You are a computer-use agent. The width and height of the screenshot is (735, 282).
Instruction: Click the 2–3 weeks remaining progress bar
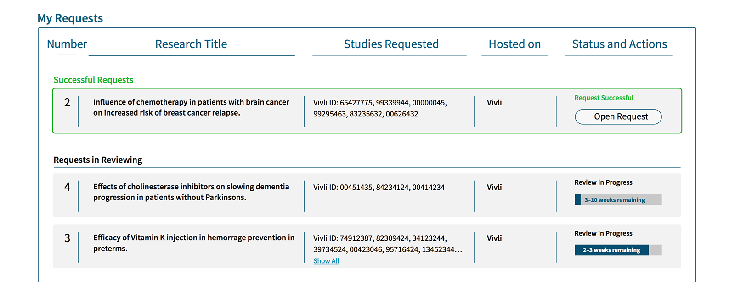618,250
